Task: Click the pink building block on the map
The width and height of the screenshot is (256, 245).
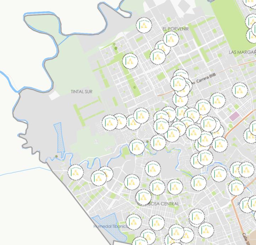Action: [x=234, y=116]
